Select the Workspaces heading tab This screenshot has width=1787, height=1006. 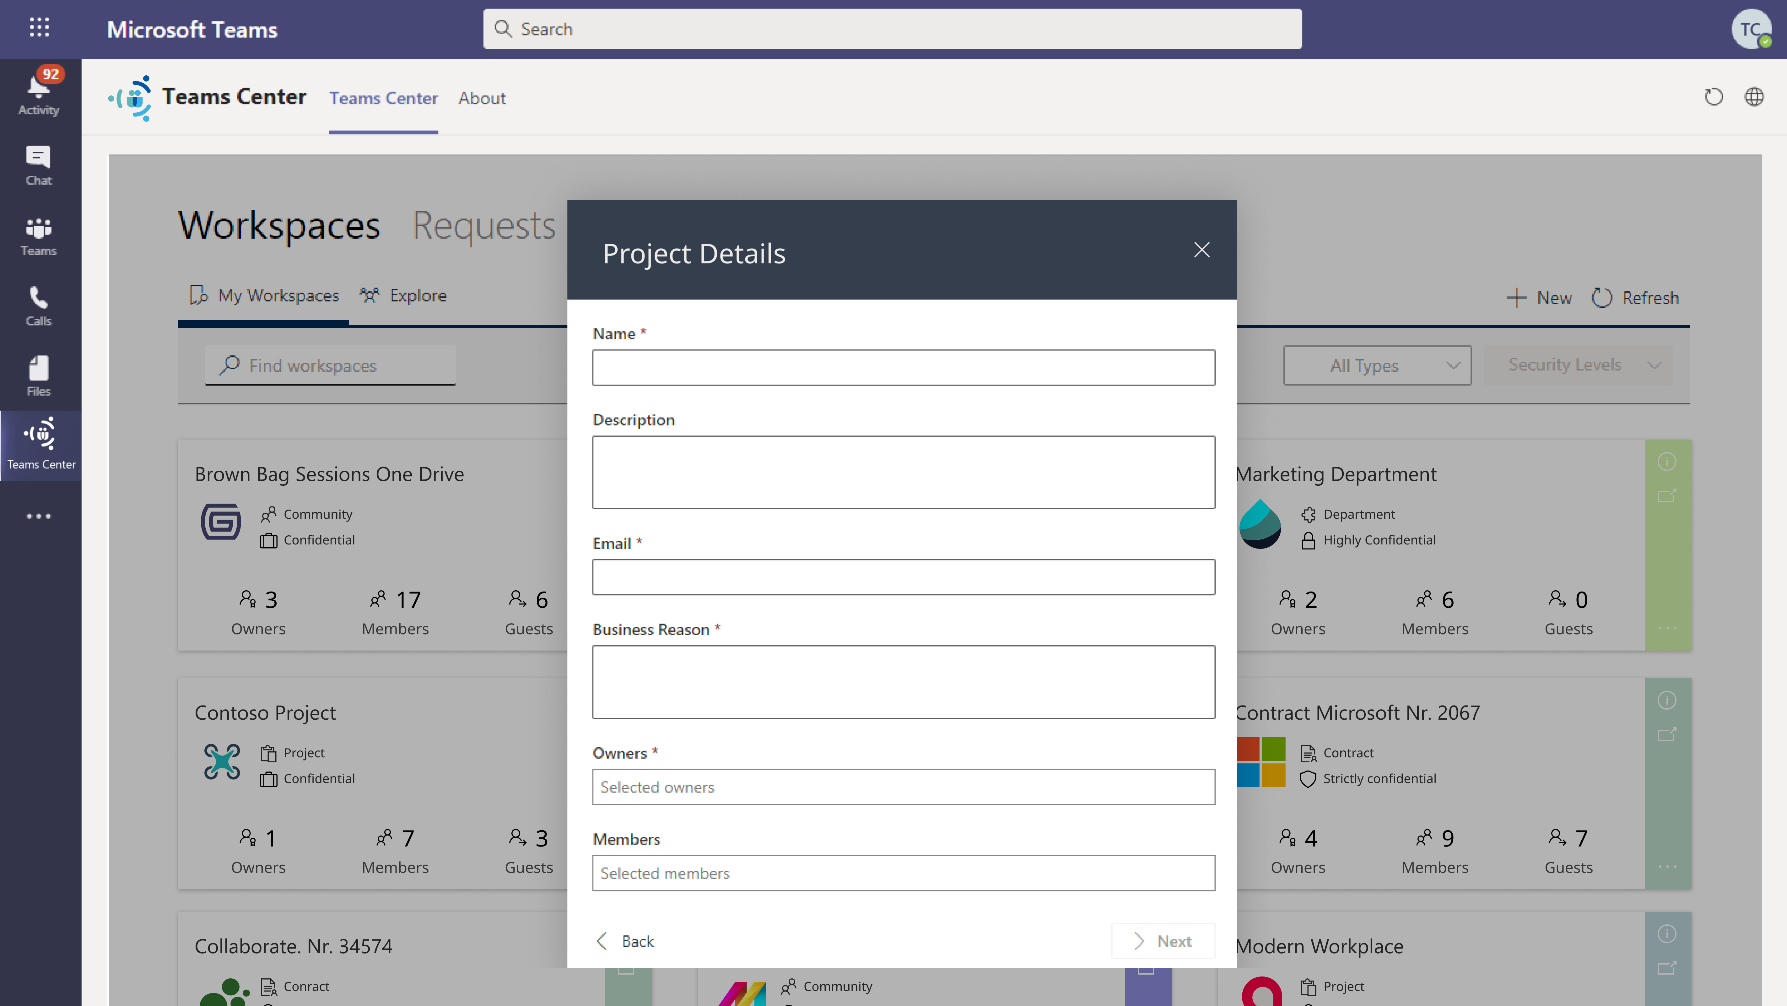[279, 225]
